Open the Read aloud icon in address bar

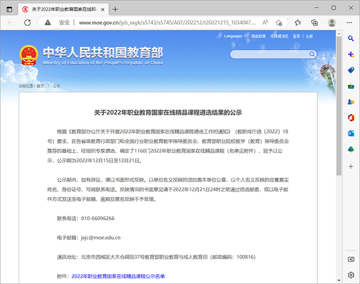coord(265,23)
